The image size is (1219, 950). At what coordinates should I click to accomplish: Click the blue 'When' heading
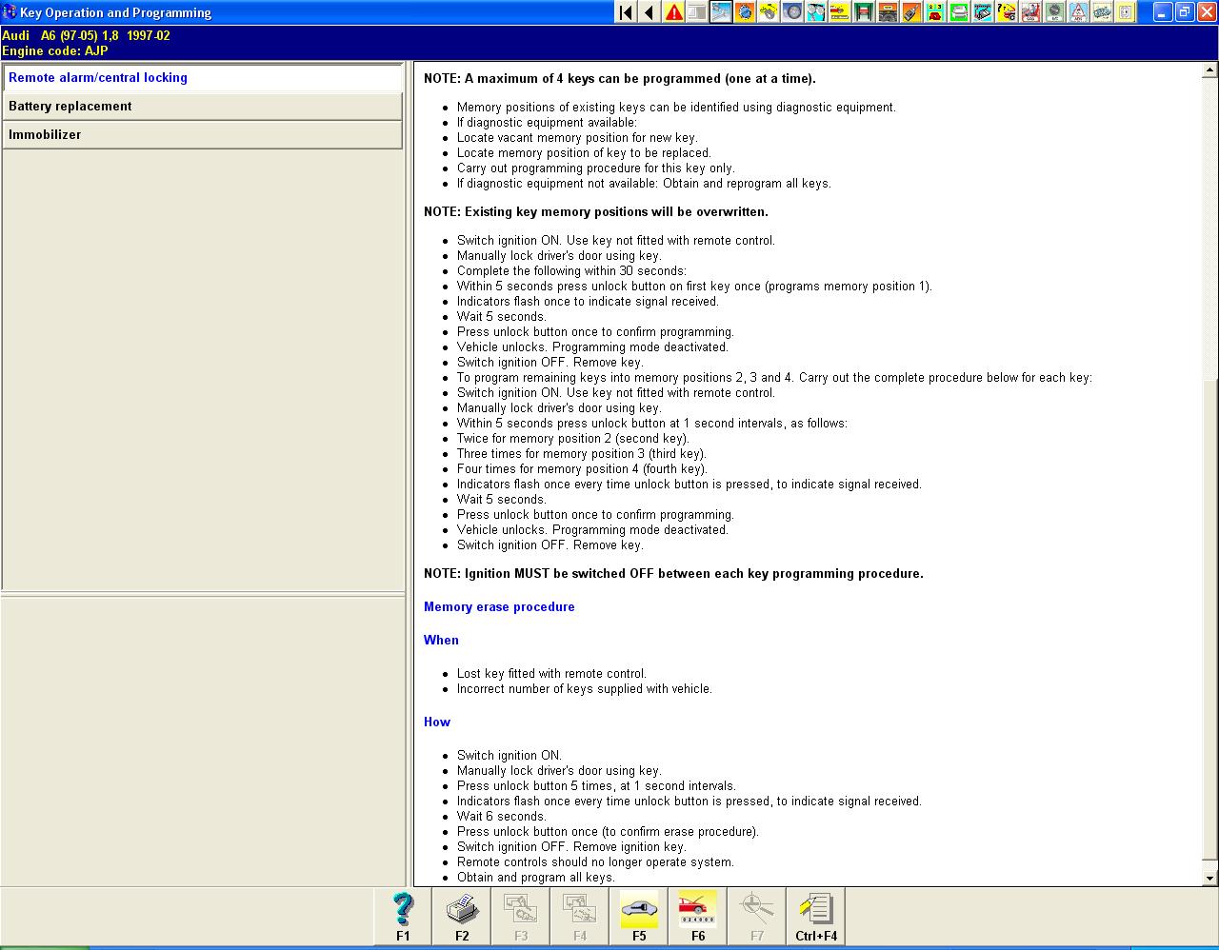click(x=441, y=641)
